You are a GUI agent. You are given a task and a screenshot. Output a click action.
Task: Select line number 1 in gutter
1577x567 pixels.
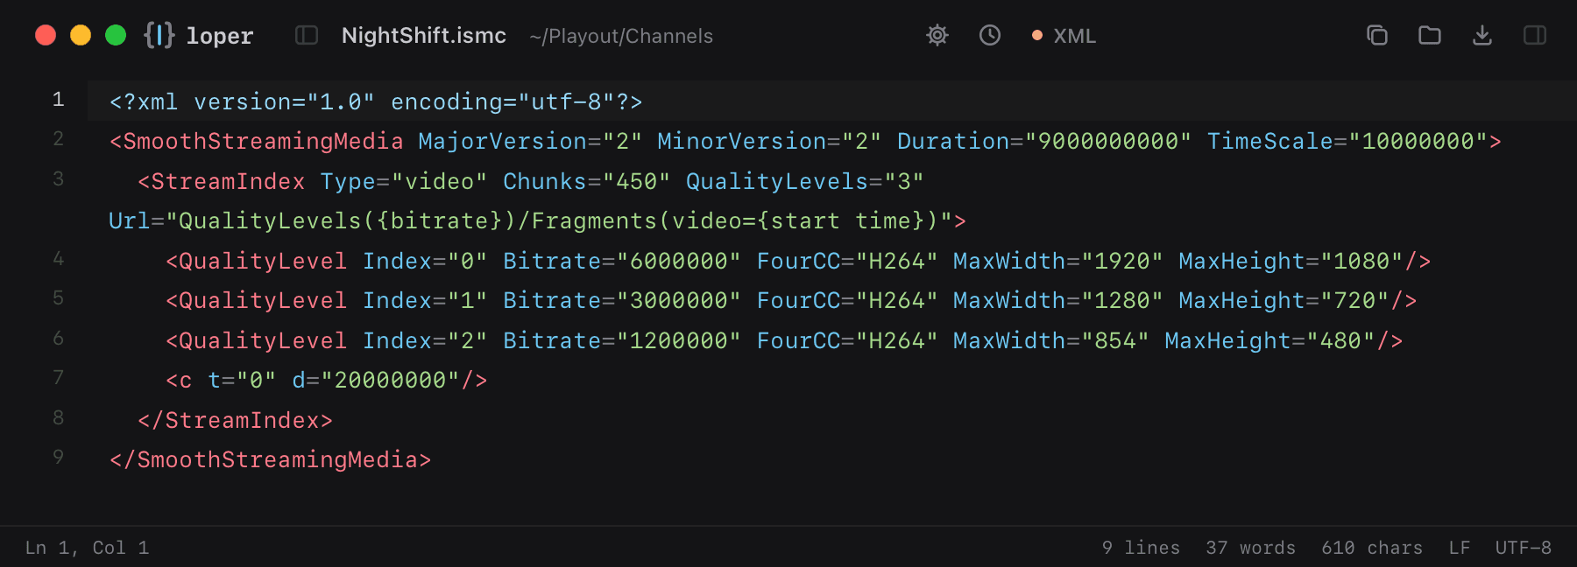58,100
